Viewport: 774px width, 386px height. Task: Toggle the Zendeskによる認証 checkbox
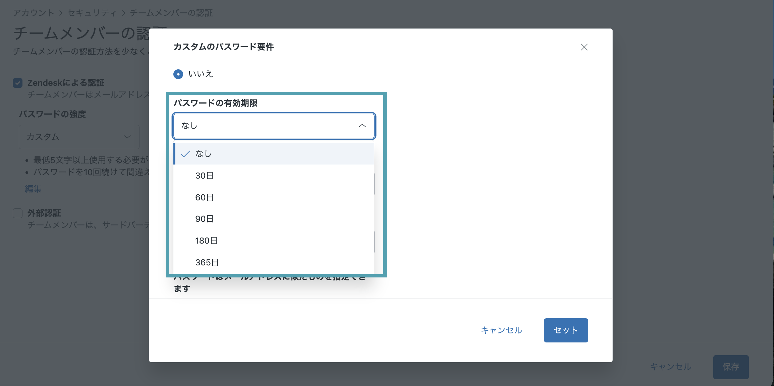(18, 83)
